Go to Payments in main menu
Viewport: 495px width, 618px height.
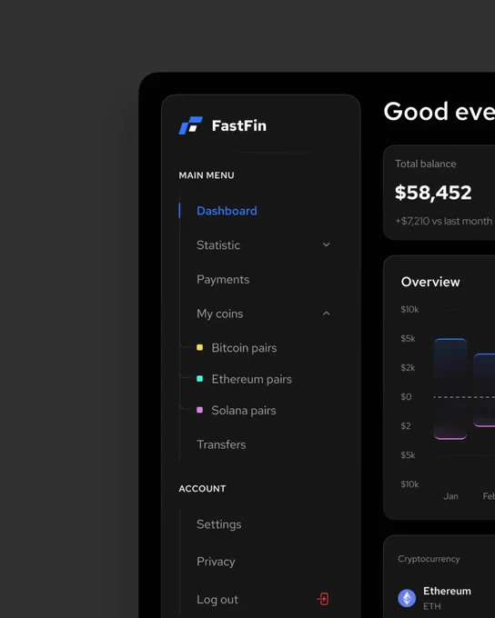point(223,279)
